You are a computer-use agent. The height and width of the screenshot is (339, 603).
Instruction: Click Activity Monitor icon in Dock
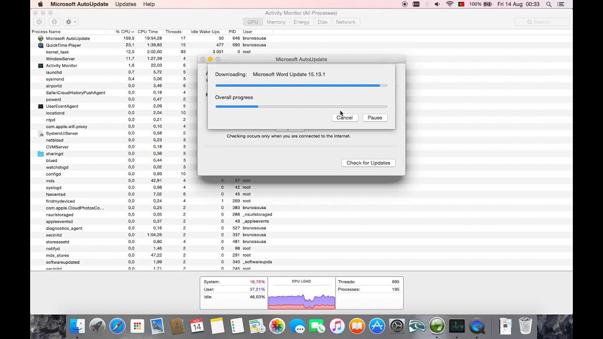point(457,326)
